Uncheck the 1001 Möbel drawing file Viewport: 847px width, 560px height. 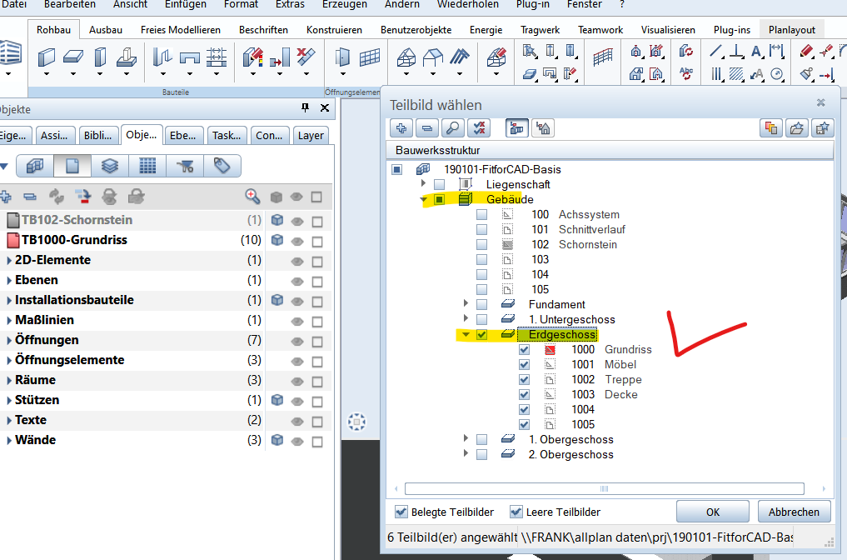pyautogui.click(x=524, y=365)
